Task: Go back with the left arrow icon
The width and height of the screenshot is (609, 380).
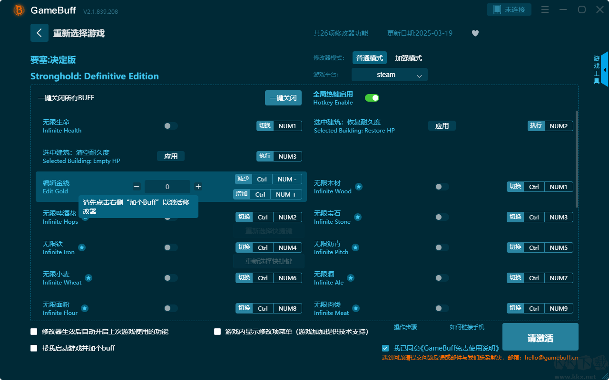Action: pos(39,33)
